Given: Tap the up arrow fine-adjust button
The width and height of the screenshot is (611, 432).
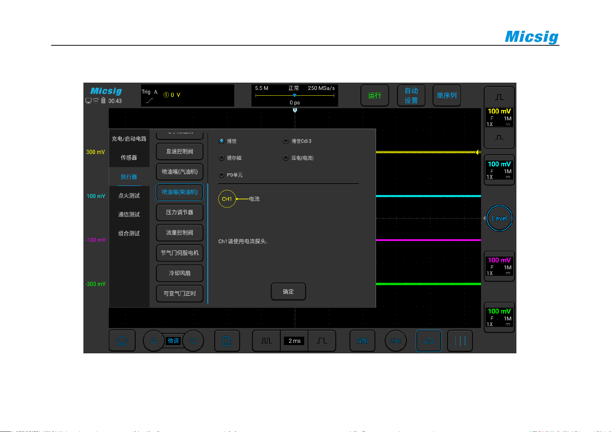Looking at the screenshot, I should (154, 341).
